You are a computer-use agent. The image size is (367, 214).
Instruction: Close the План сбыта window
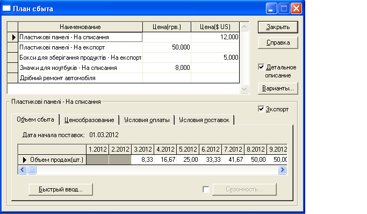(x=296, y=9)
